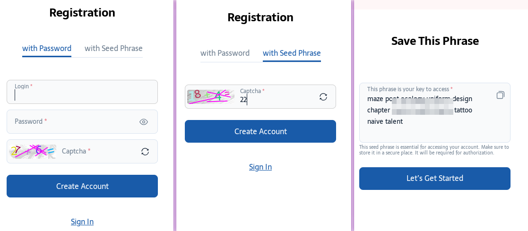Click the 18 + 4 captcha image

[x=211, y=97]
